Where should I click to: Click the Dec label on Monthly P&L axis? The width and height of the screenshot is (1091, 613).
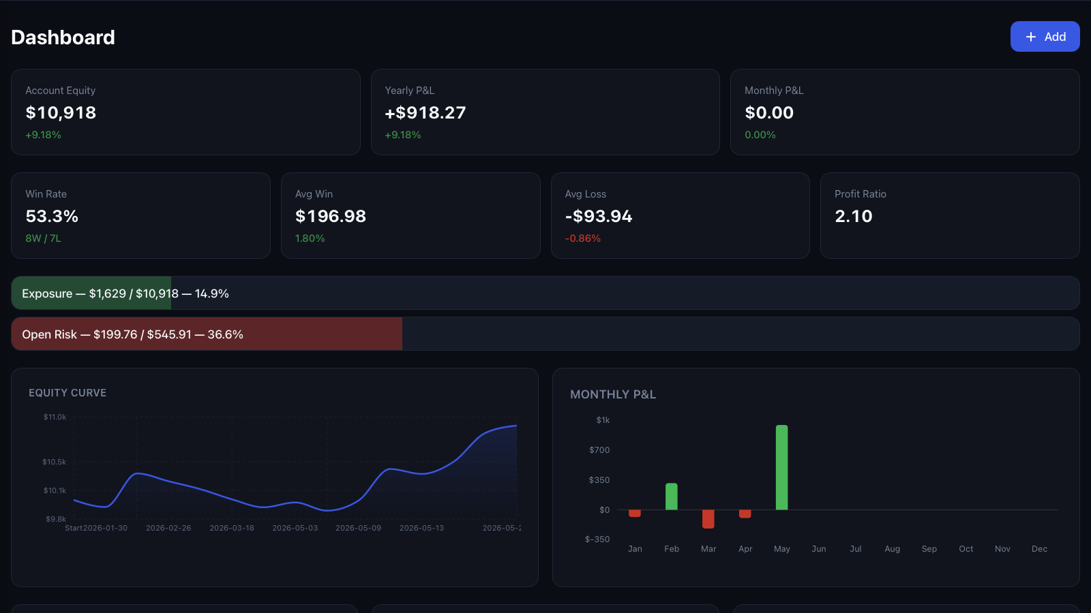pyautogui.click(x=1039, y=549)
